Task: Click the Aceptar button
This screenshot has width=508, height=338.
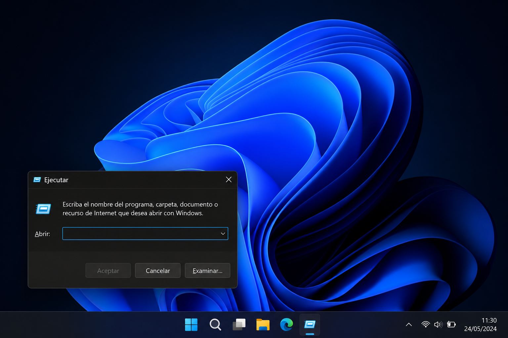Action: point(108,271)
